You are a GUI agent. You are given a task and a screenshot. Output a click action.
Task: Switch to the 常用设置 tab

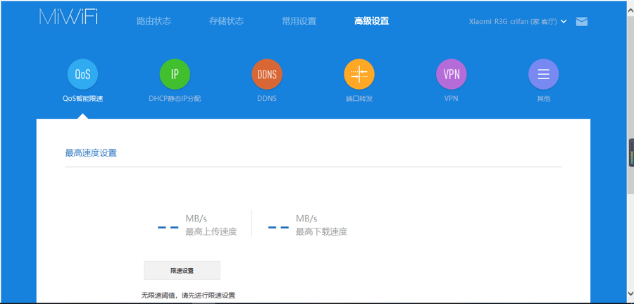pyautogui.click(x=299, y=21)
